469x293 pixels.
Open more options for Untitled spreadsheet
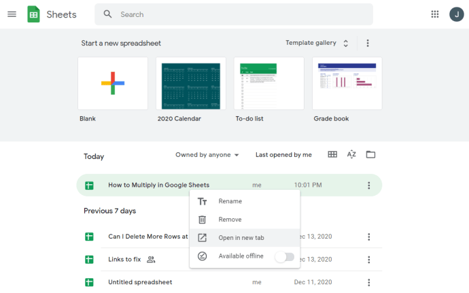tap(369, 282)
